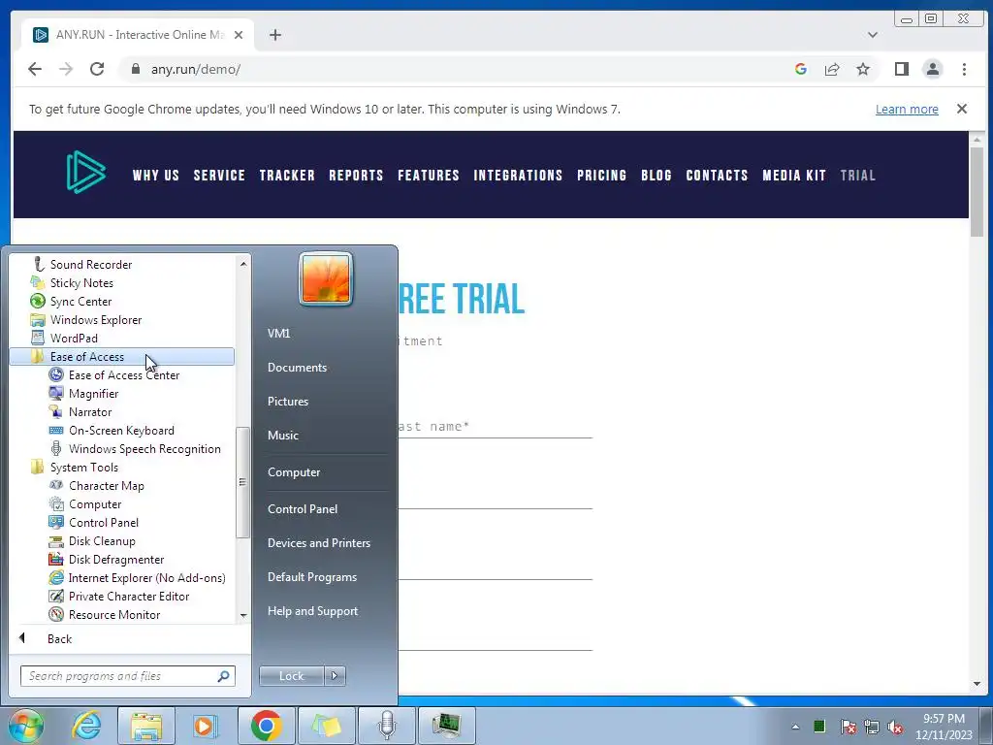This screenshot has height=745, width=993.
Task: Click the user account picture thumbnail
Action: coord(326,278)
